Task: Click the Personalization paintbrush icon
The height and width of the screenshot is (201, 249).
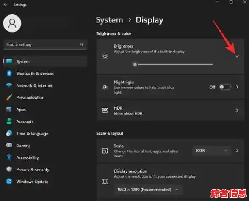Action: (x=9, y=97)
